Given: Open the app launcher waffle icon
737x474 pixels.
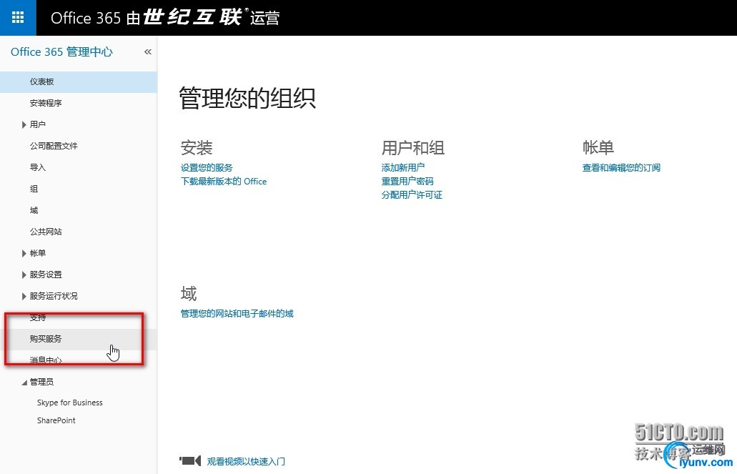Looking at the screenshot, I should [x=18, y=17].
